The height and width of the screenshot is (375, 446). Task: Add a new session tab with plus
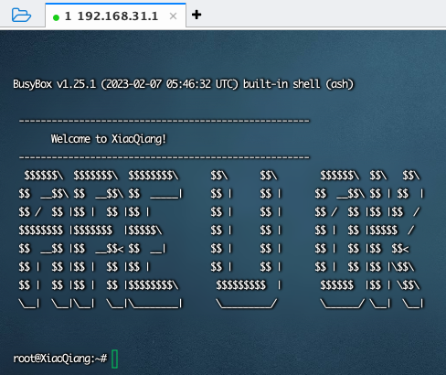(196, 15)
